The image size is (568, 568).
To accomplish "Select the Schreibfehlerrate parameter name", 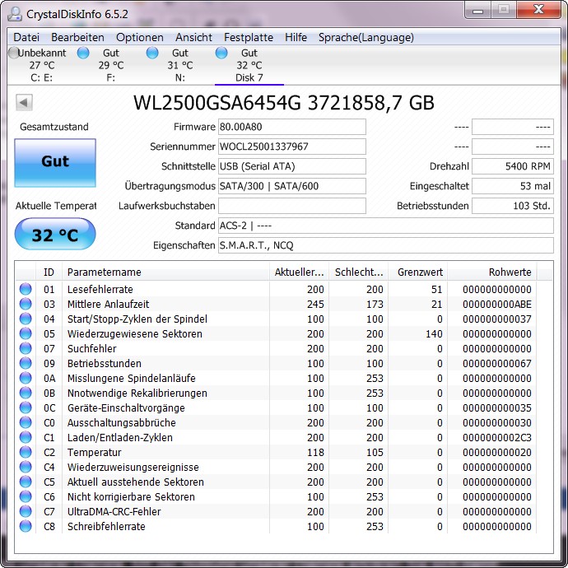I will pos(106,527).
